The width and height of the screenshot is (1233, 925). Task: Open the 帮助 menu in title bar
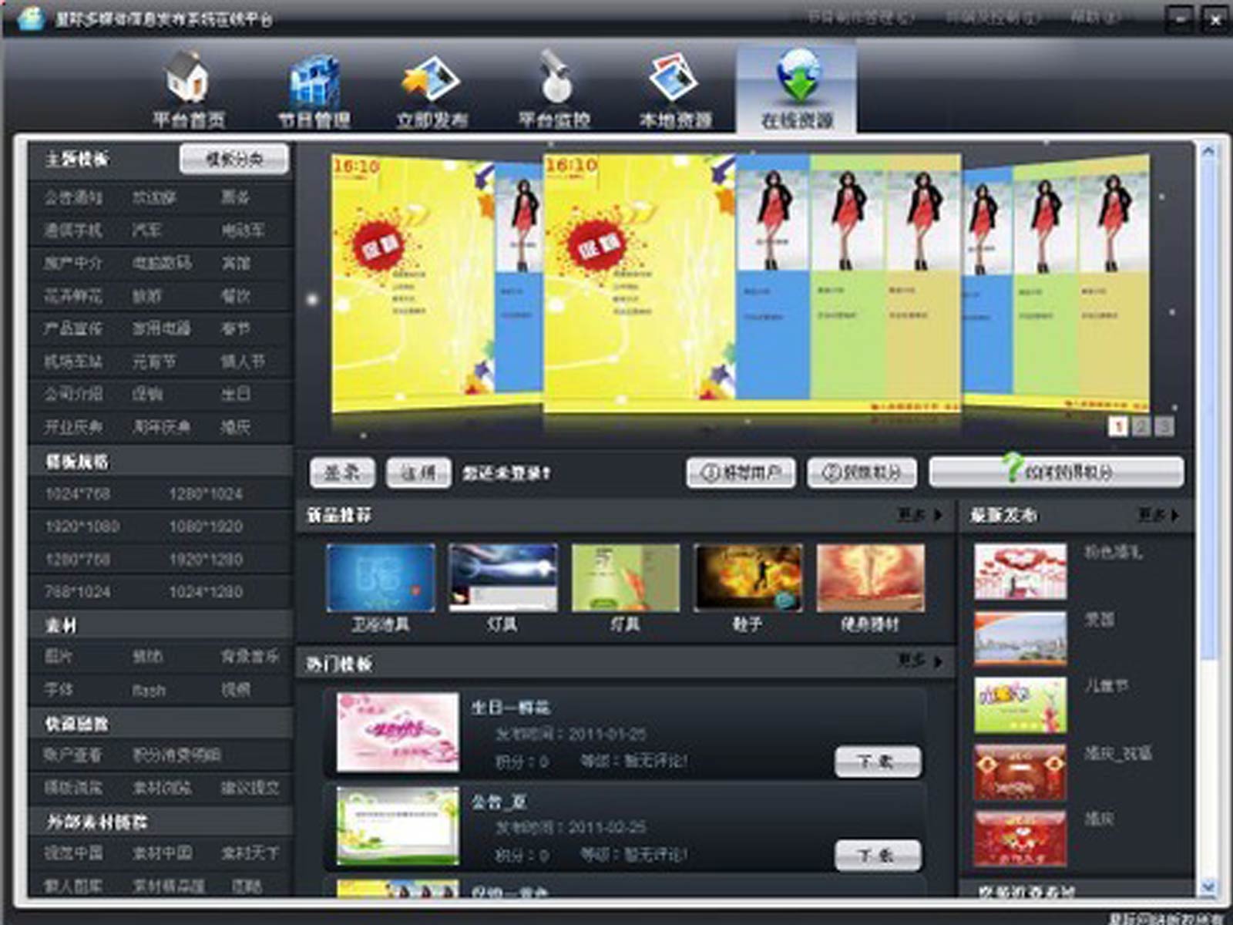click(1094, 17)
